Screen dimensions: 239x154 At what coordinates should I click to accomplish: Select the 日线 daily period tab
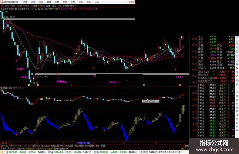[x=48, y=6]
